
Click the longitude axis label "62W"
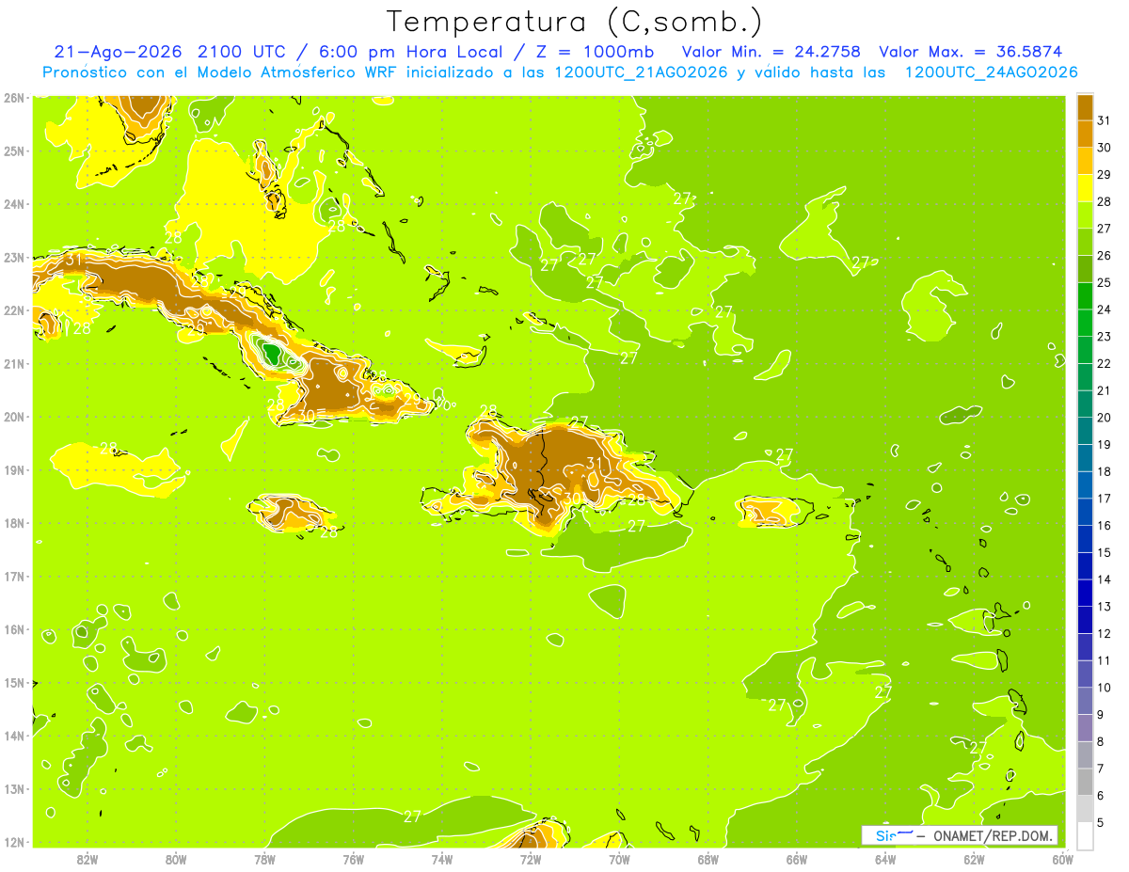[974, 859]
